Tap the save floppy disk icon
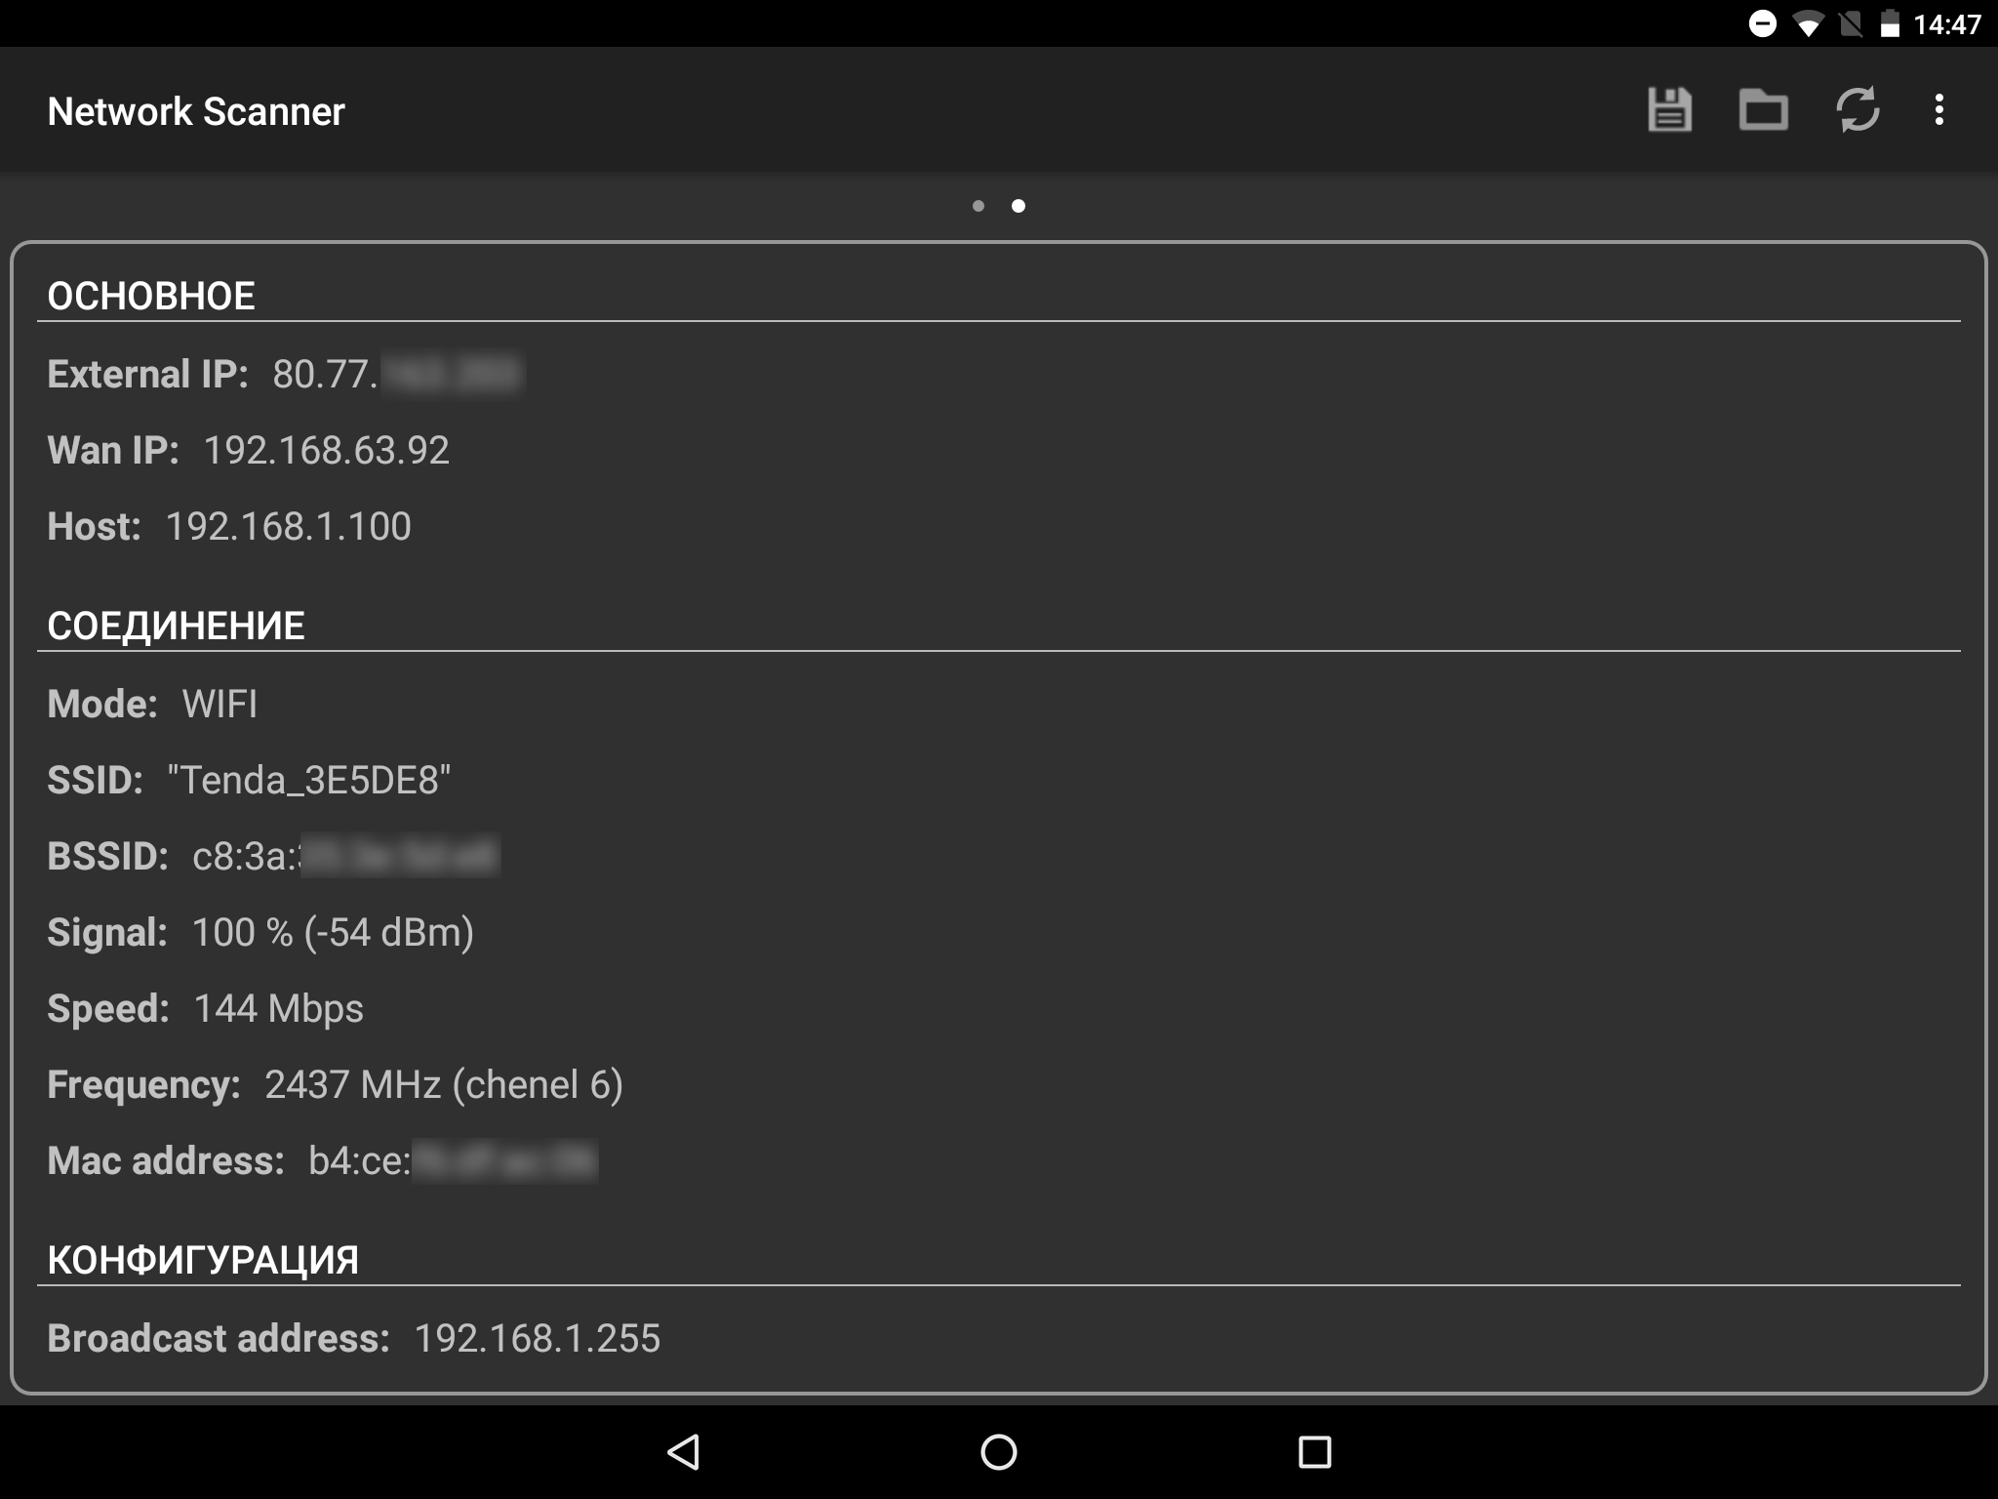1998x1499 pixels. [1669, 109]
